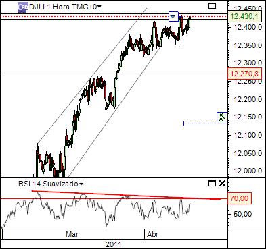Viewport: 266px width, 249px height.
Task: Click the CFD instrument icon beside DJI.I
Action: point(23,7)
